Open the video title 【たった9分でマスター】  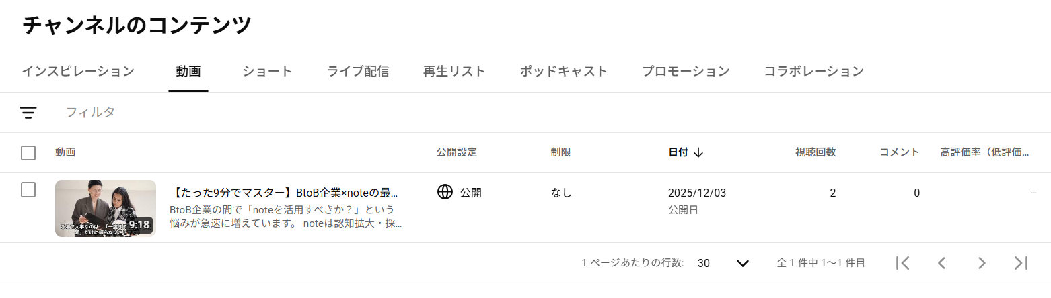tap(286, 193)
